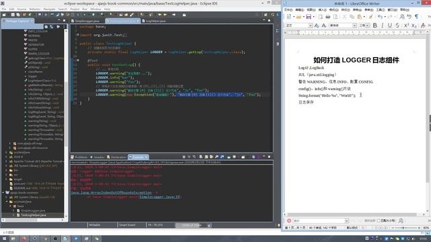The image size is (431, 242).
Task: Click the Clear Console icon
Action: coord(201,157)
